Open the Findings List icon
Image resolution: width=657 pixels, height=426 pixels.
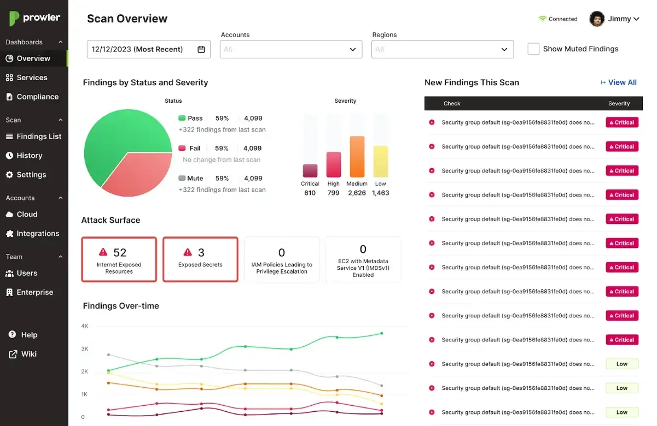pos(9,137)
